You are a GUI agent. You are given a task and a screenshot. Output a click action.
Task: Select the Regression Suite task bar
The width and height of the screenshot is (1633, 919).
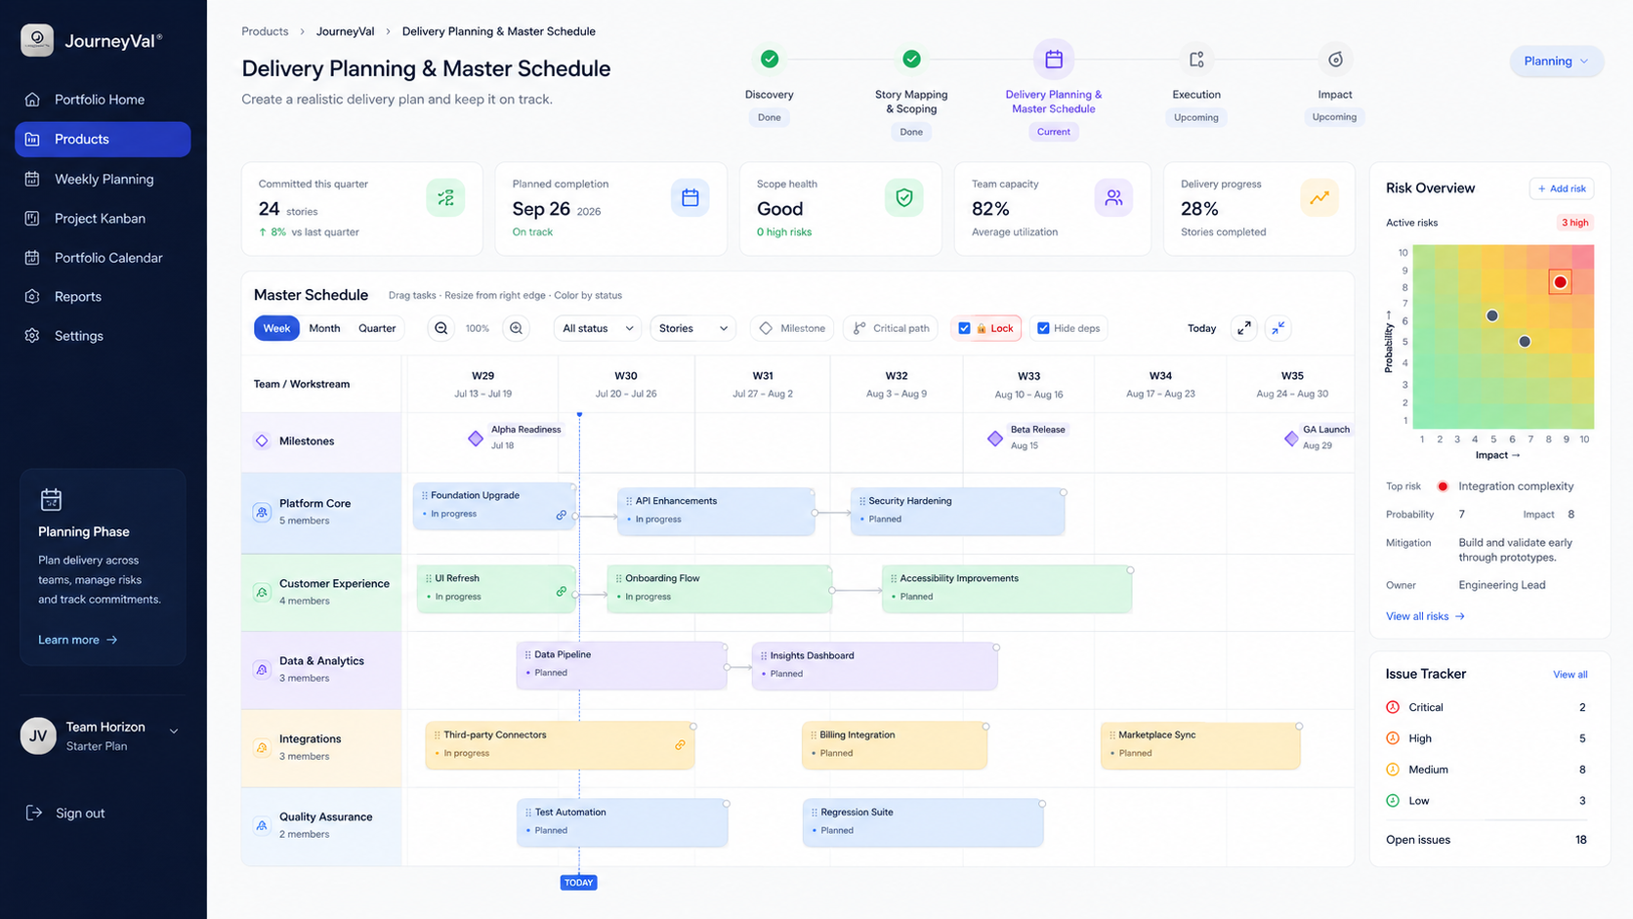click(x=923, y=822)
